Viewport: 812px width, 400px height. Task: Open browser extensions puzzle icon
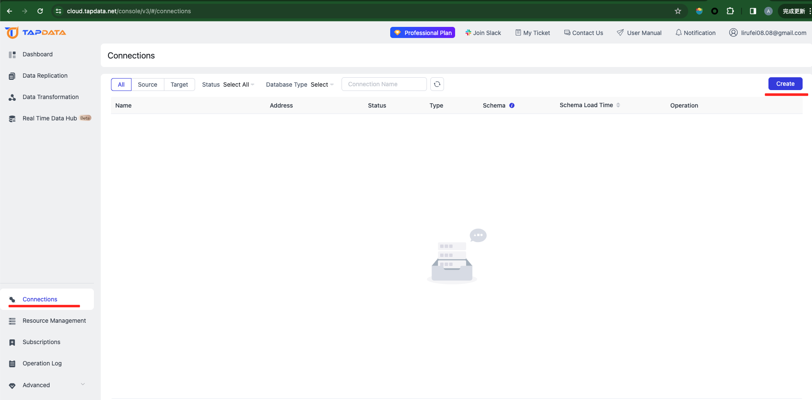(x=730, y=11)
